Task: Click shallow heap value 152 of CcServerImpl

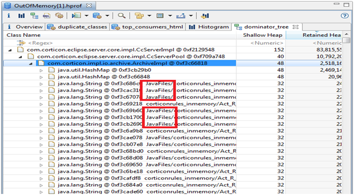Action: coord(279,49)
